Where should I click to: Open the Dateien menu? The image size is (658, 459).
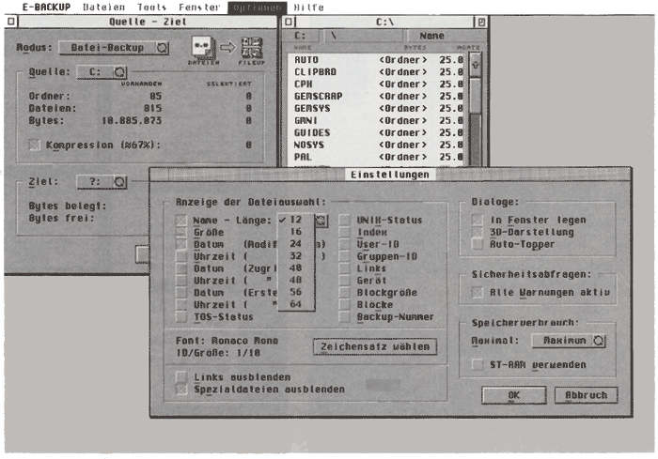(102, 7)
